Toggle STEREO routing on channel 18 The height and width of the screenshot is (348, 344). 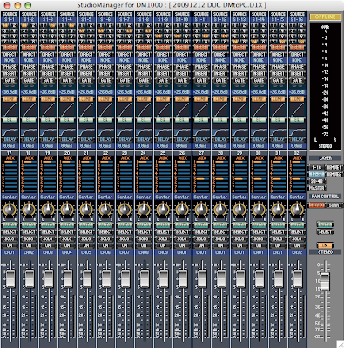(x=29, y=48)
